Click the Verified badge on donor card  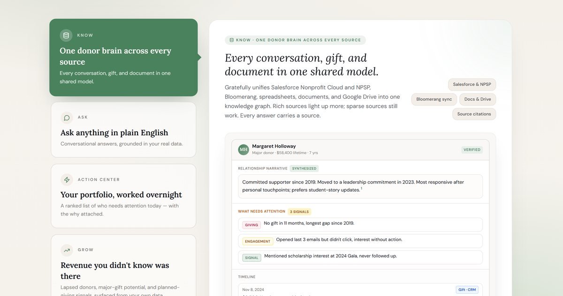coord(472,150)
